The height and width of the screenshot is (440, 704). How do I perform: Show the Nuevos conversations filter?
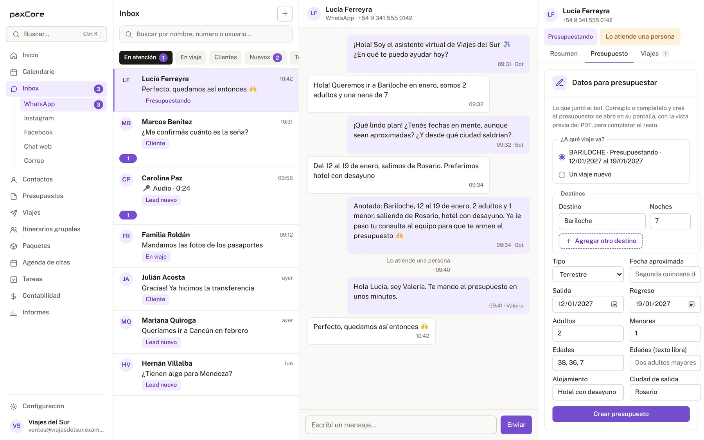click(266, 57)
